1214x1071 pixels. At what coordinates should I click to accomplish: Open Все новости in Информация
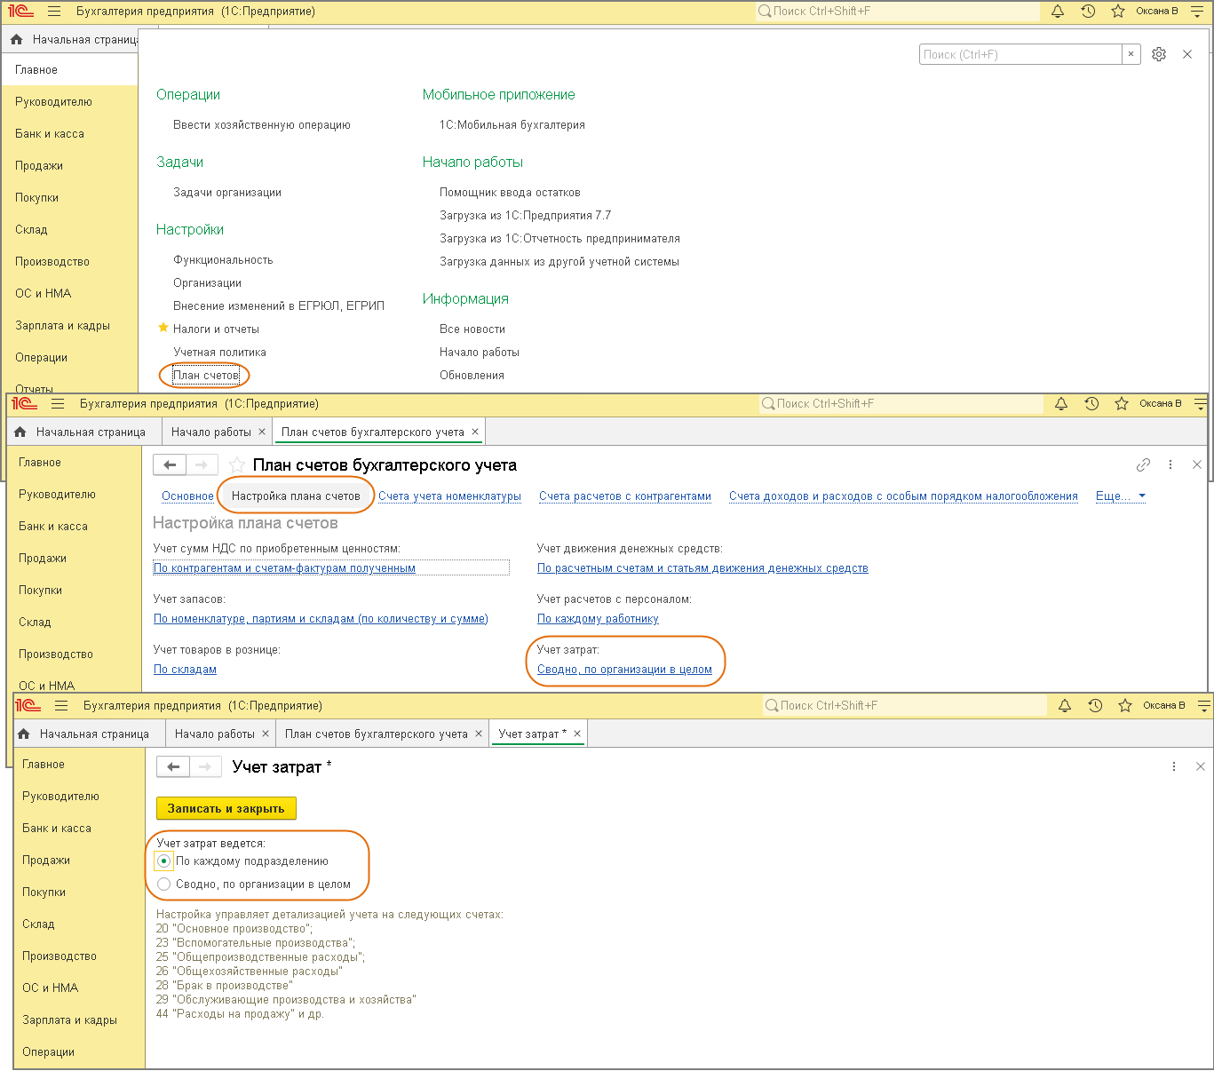click(x=472, y=329)
